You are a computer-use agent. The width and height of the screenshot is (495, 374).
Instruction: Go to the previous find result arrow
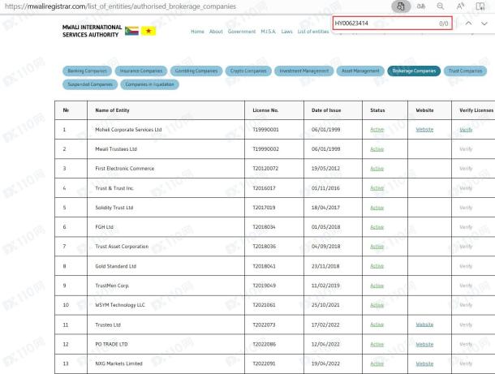point(469,24)
